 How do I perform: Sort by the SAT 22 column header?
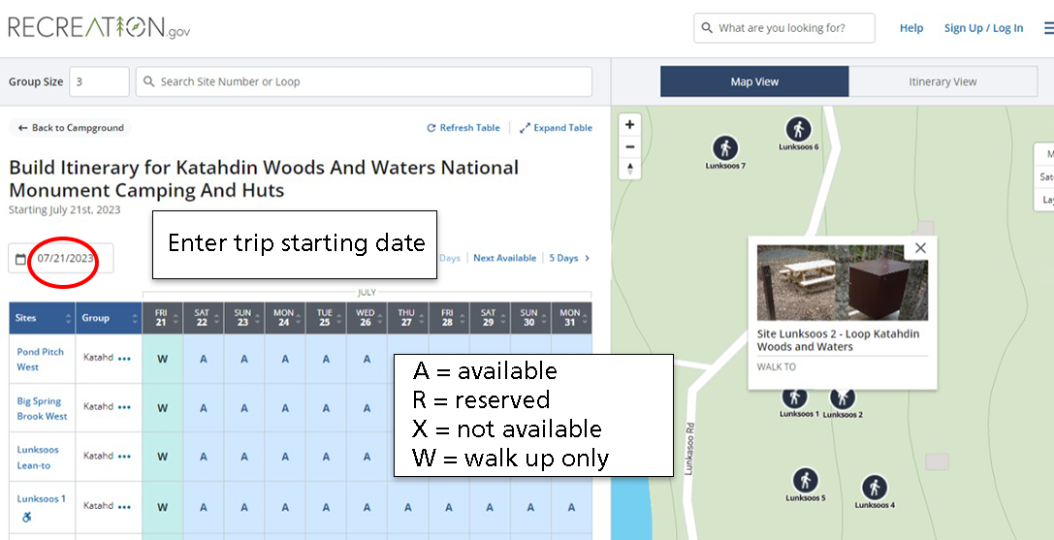203,318
